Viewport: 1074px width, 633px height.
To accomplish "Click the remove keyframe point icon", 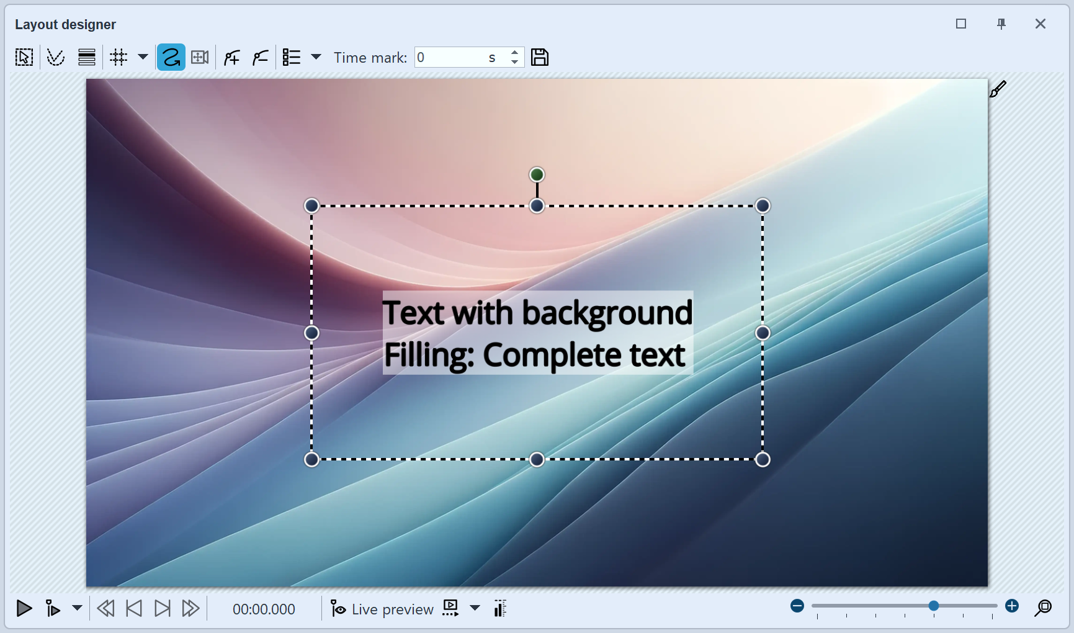I will coord(260,56).
